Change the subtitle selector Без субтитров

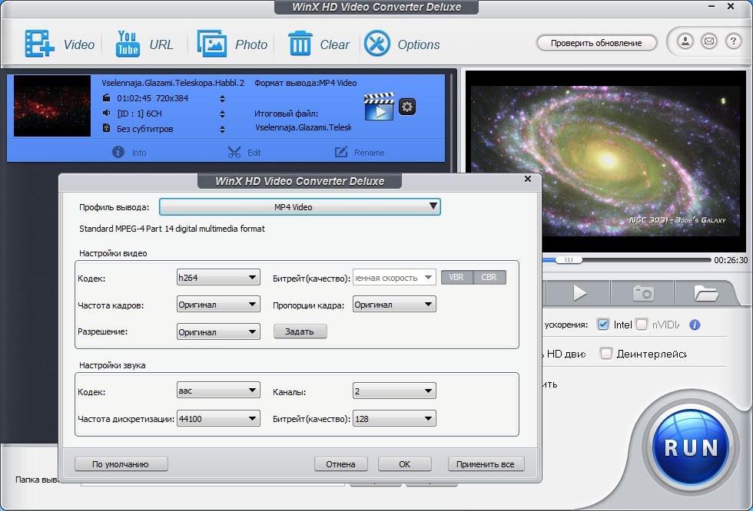click(x=222, y=130)
